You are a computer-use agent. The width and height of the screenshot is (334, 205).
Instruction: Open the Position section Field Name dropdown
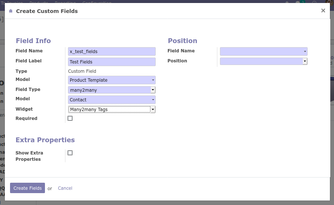click(x=263, y=52)
